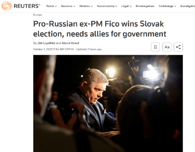Open the Legal menu
Screen dimensions: 195x152
[x=126, y=6]
